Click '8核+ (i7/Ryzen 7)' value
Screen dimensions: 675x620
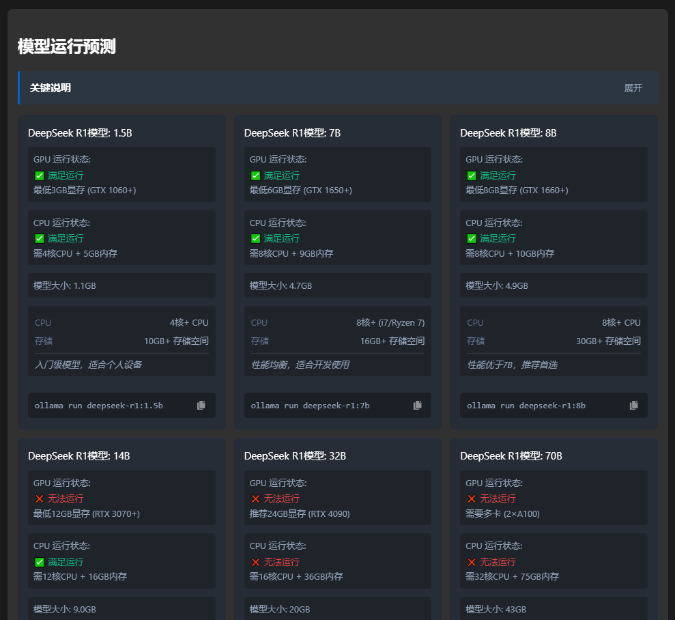(x=390, y=323)
